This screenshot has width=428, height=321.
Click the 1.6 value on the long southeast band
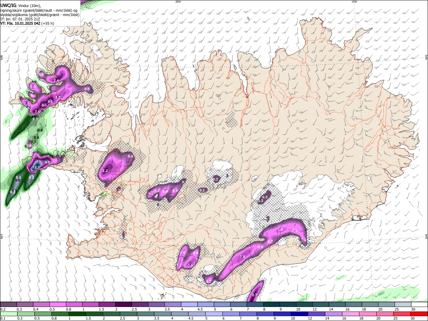[243, 257]
